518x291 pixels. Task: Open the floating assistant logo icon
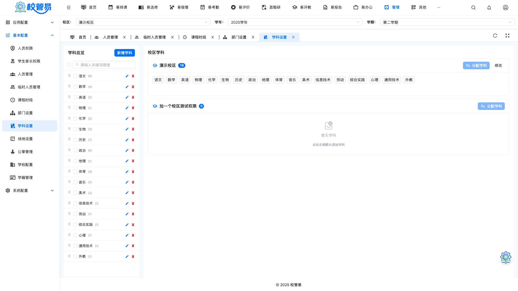[x=506, y=257]
